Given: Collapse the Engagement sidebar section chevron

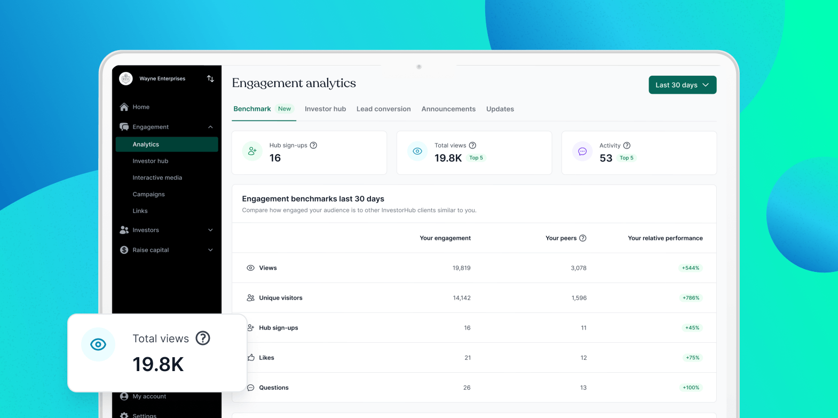Looking at the screenshot, I should click(210, 127).
